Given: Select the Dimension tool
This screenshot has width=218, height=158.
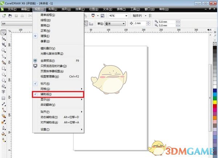Looking at the screenshot, I should [x=4, y=104].
